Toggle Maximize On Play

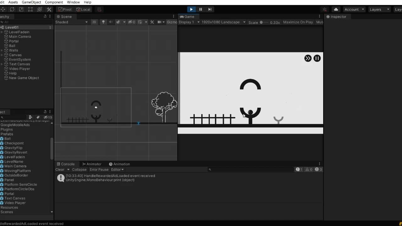click(298, 22)
